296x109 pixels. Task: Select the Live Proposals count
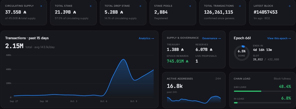(x=197, y=61)
